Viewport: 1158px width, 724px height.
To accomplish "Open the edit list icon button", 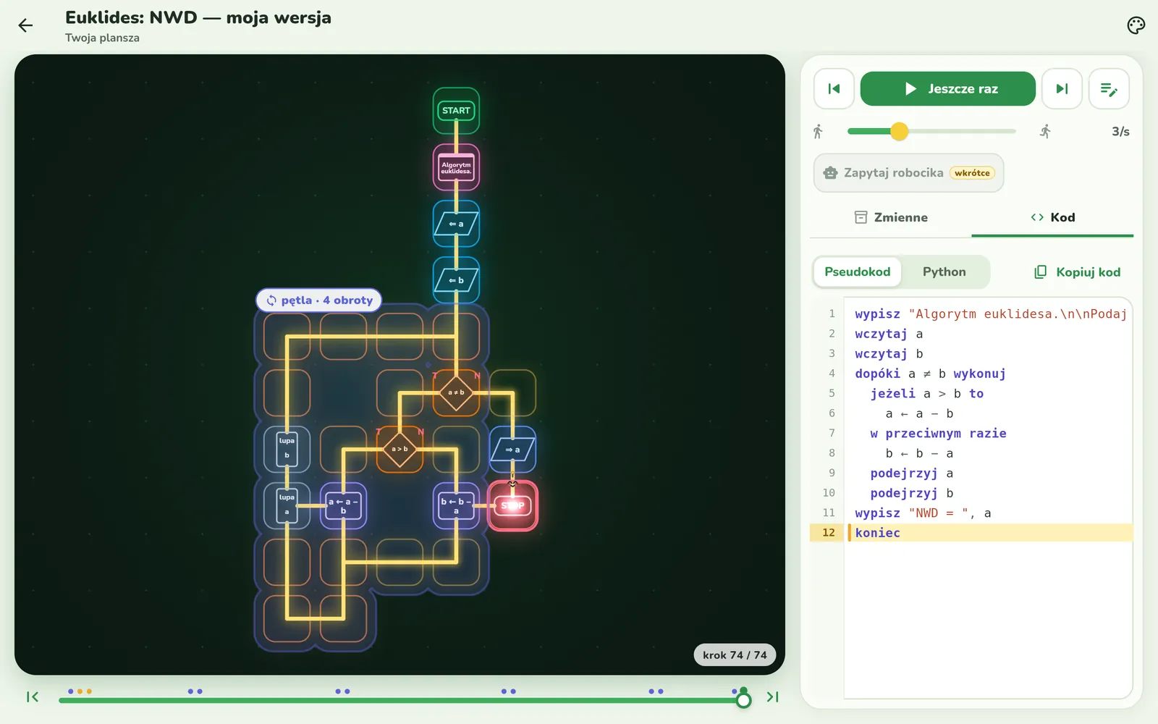I will click(x=1109, y=89).
